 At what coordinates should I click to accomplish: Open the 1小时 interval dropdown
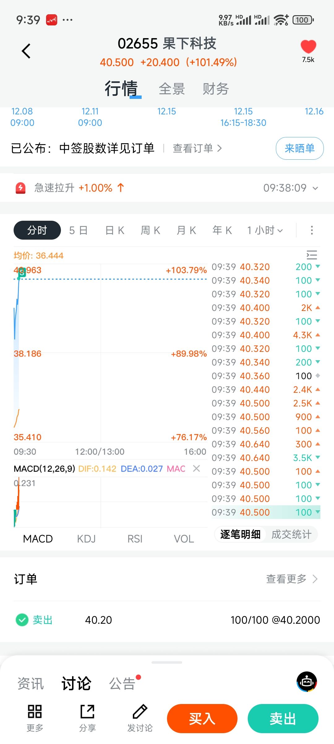(265, 230)
